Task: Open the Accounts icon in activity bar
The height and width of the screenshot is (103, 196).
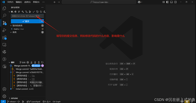Action: pyautogui.click(x=4, y=89)
